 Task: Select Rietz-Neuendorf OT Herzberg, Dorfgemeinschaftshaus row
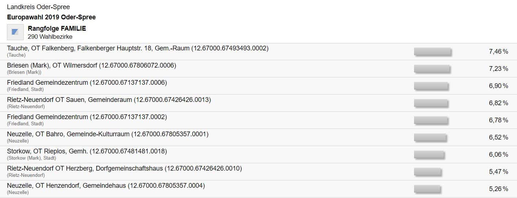[x=124, y=168]
